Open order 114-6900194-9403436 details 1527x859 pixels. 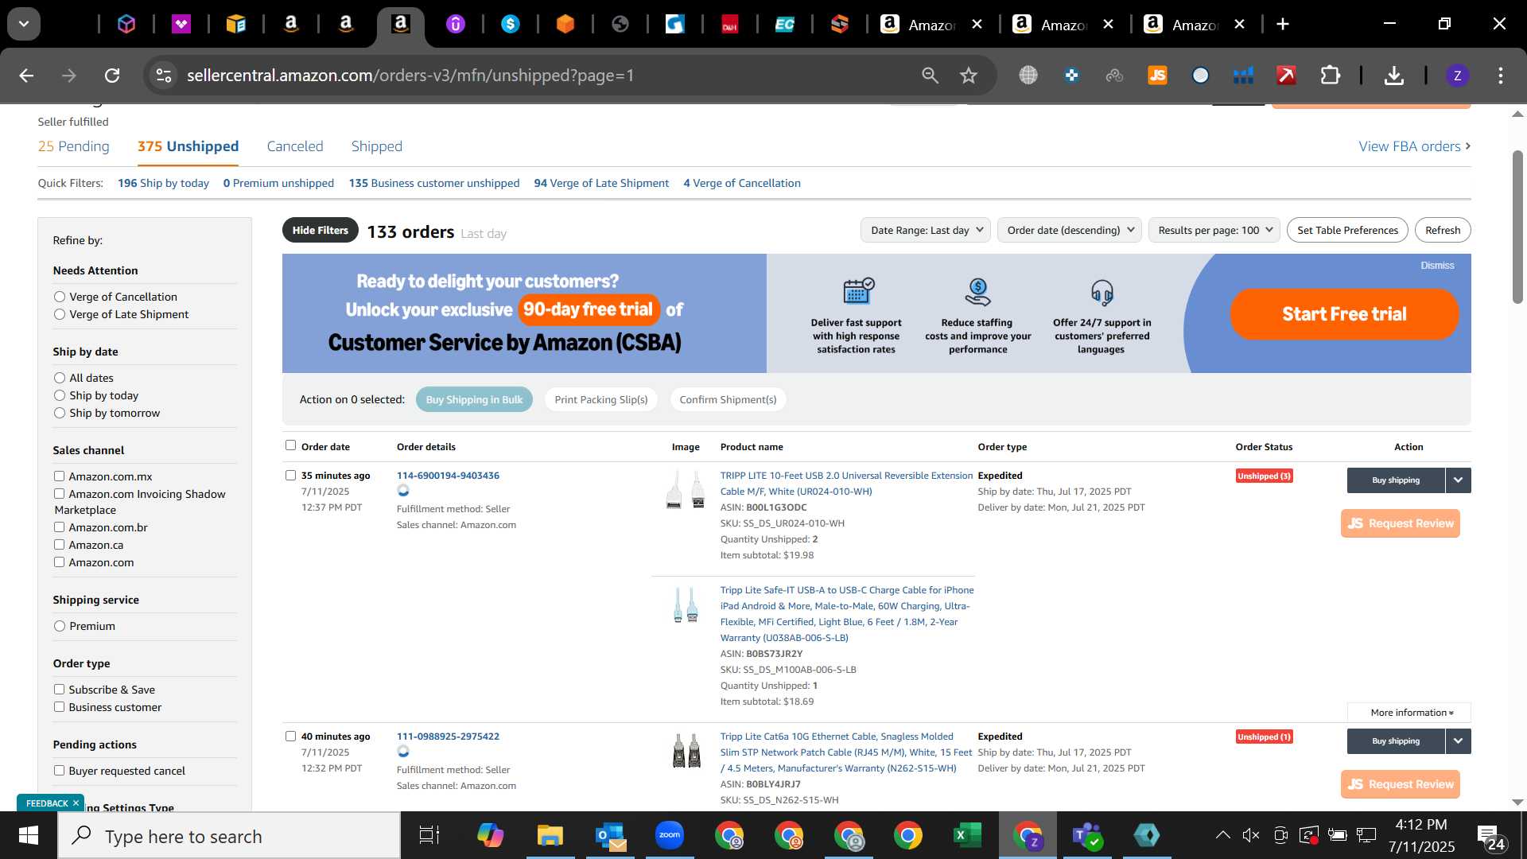448,476
